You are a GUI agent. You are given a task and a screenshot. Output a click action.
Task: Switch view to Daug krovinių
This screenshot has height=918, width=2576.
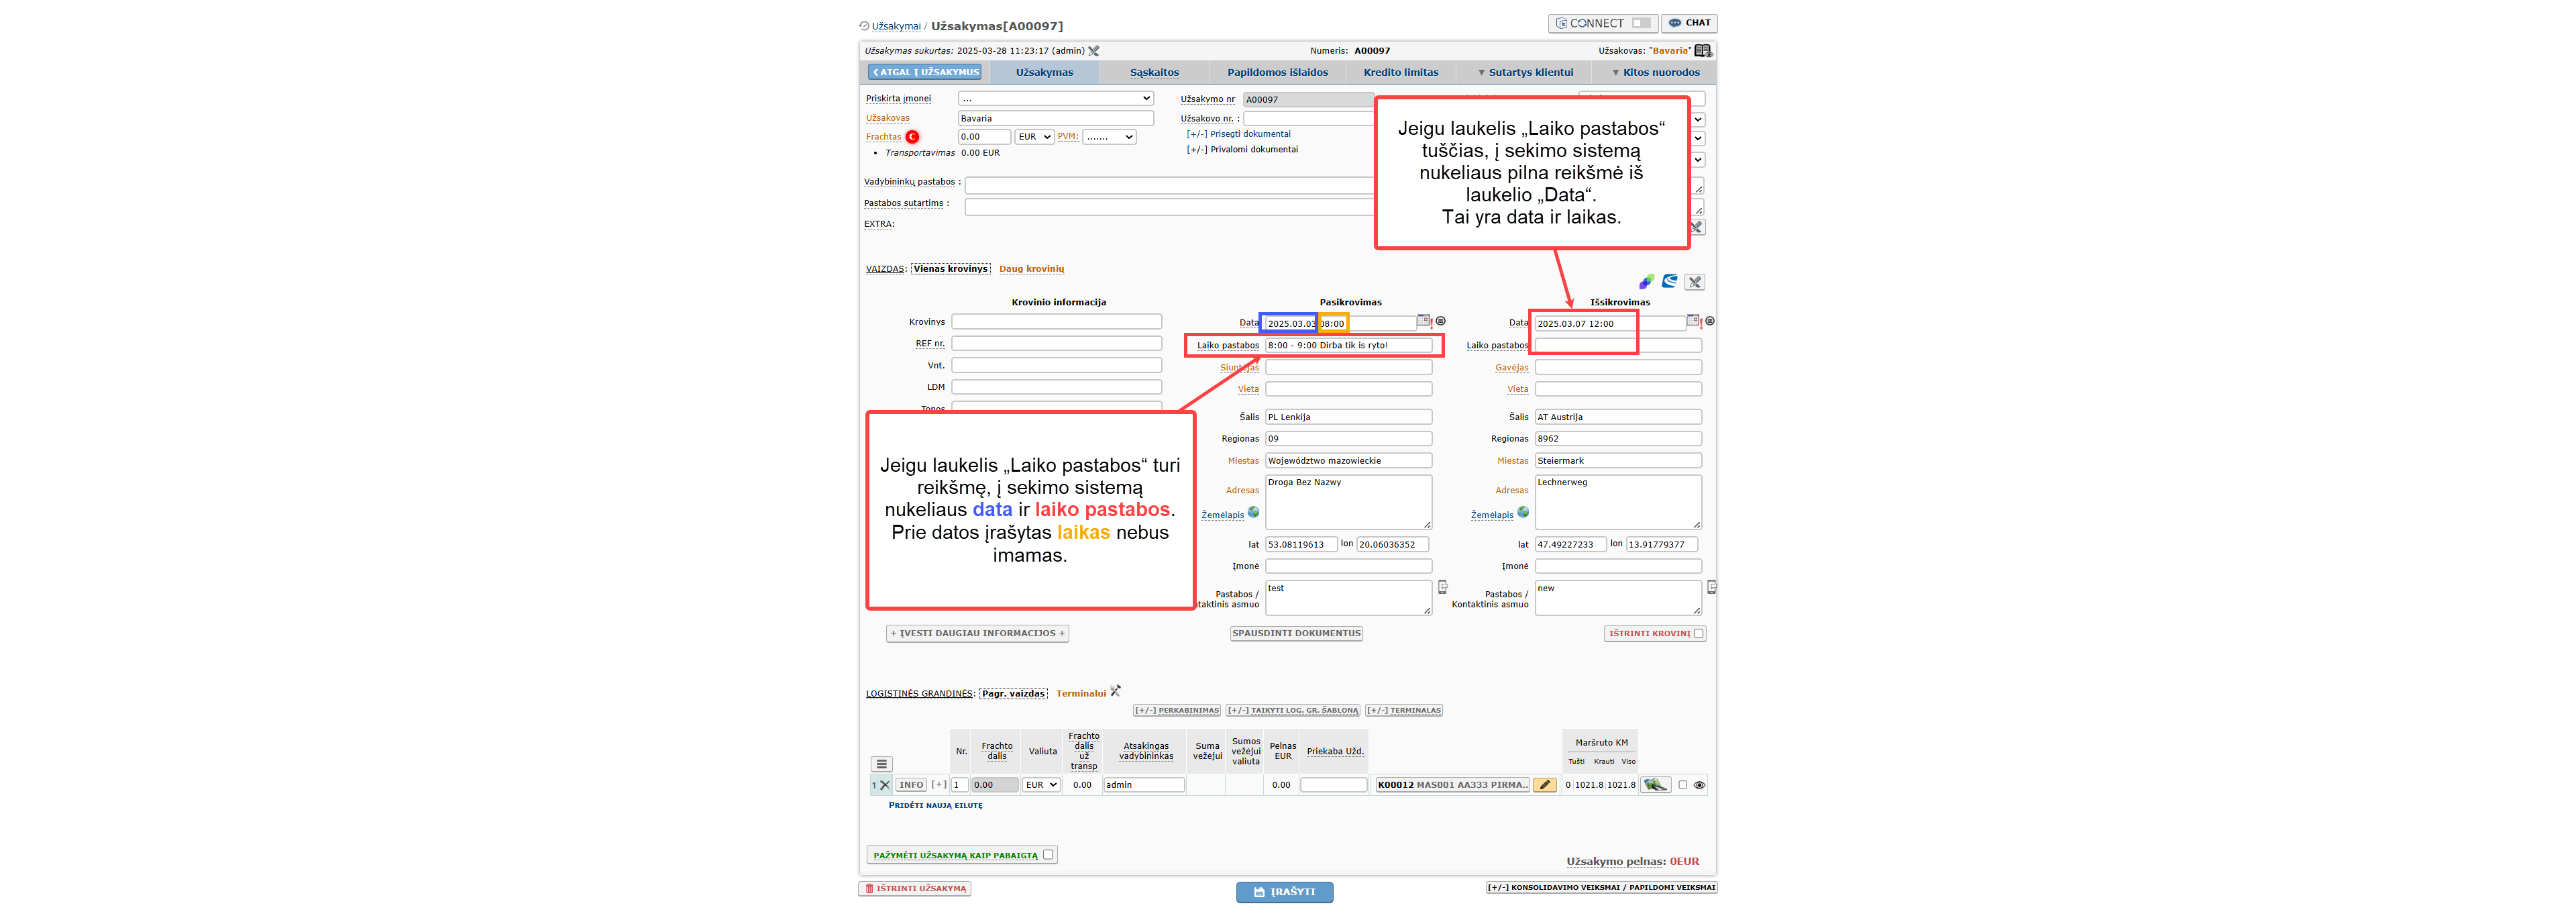pos(1031,269)
